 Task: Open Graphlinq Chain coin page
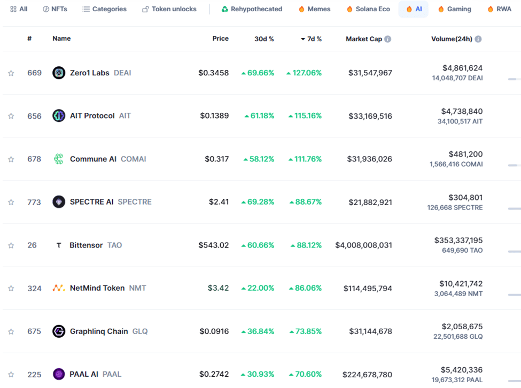coord(99,331)
